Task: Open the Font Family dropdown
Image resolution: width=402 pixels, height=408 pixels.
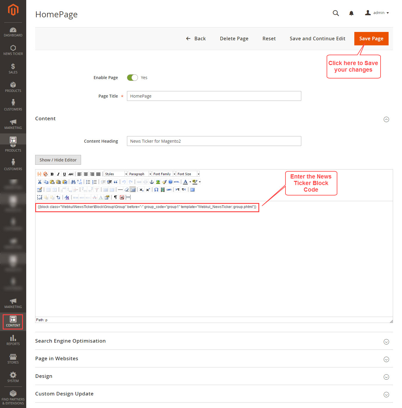Action: [164, 174]
